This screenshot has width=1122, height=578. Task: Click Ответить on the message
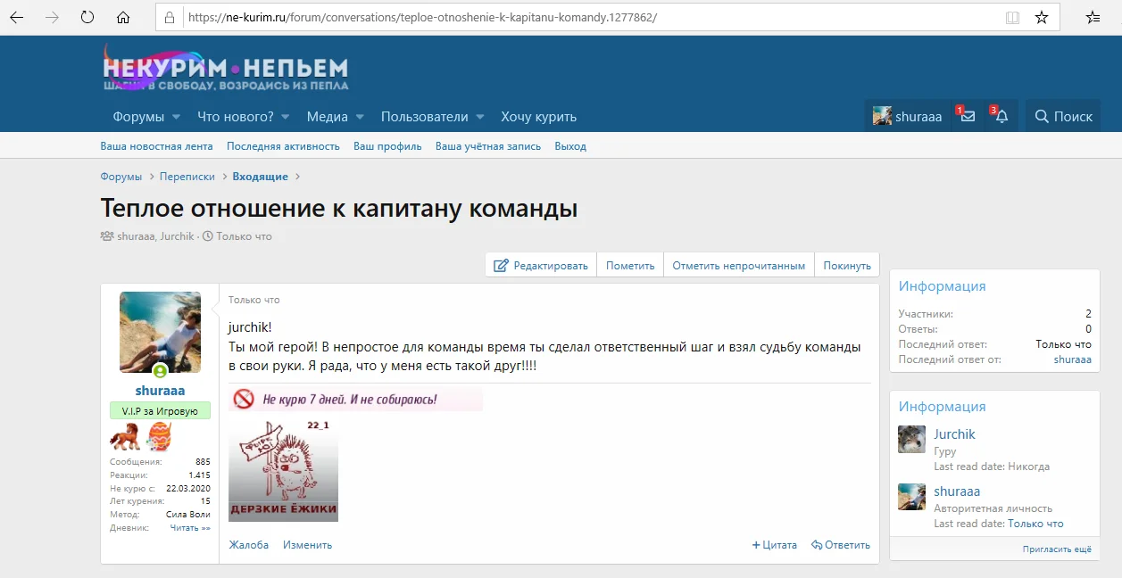tap(840, 545)
